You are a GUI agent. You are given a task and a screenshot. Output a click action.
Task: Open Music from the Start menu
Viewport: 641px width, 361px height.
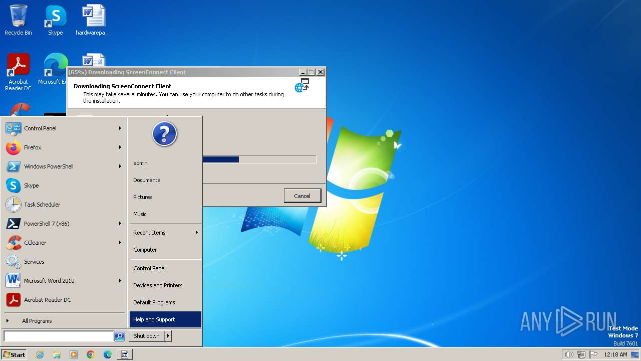165,214
